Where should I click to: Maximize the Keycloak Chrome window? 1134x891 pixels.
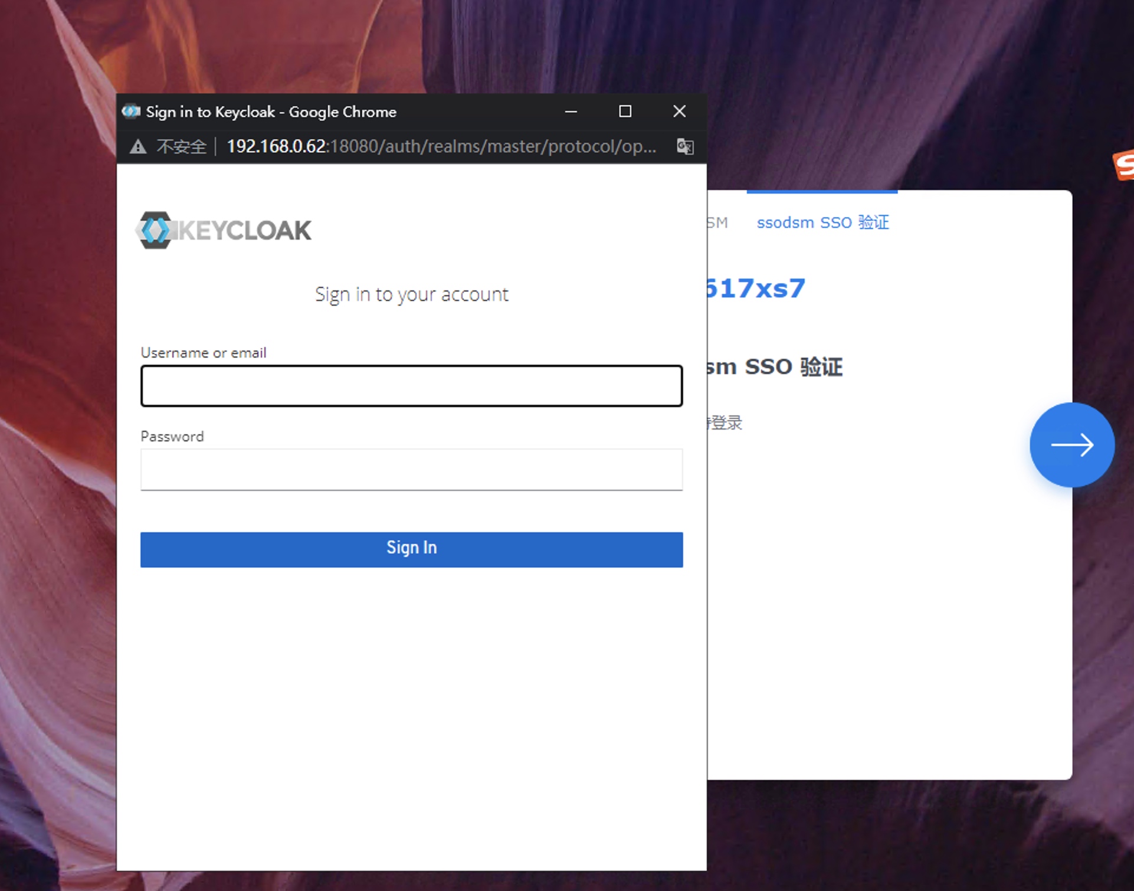coord(625,112)
